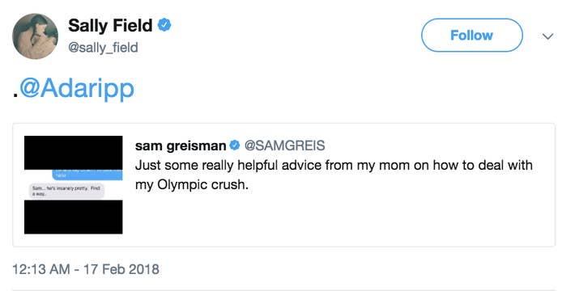Click the 'my Olympic crush.' text line
Image resolution: width=579 pixels, height=291 pixels.
click(x=192, y=185)
